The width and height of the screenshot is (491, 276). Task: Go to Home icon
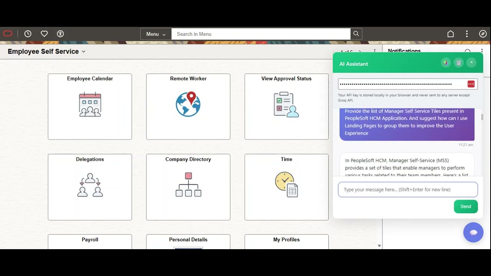coord(451,34)
